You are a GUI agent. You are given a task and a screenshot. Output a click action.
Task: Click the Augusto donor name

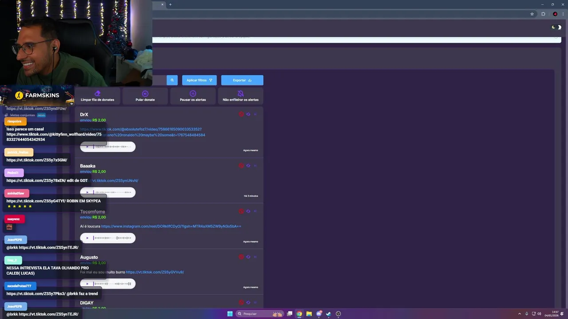(89, 257)
